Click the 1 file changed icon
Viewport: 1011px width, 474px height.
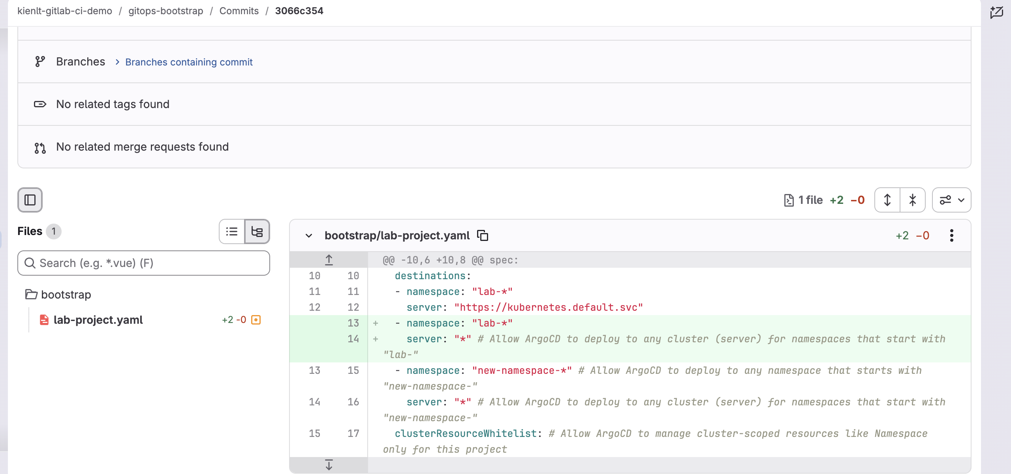tap(789, 200)
